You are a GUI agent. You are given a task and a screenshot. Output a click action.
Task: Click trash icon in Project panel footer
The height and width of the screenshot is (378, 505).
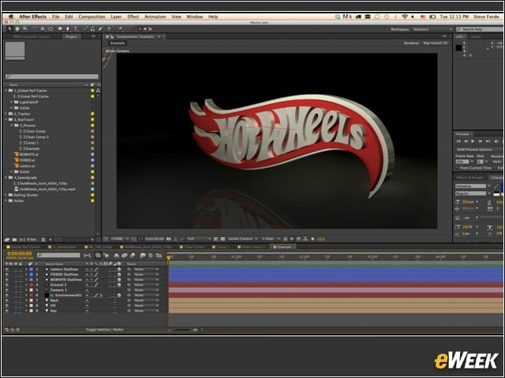tap(43, 239)
